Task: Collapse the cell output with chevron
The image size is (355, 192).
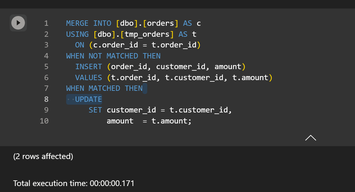Action: (x=311, y=138)
